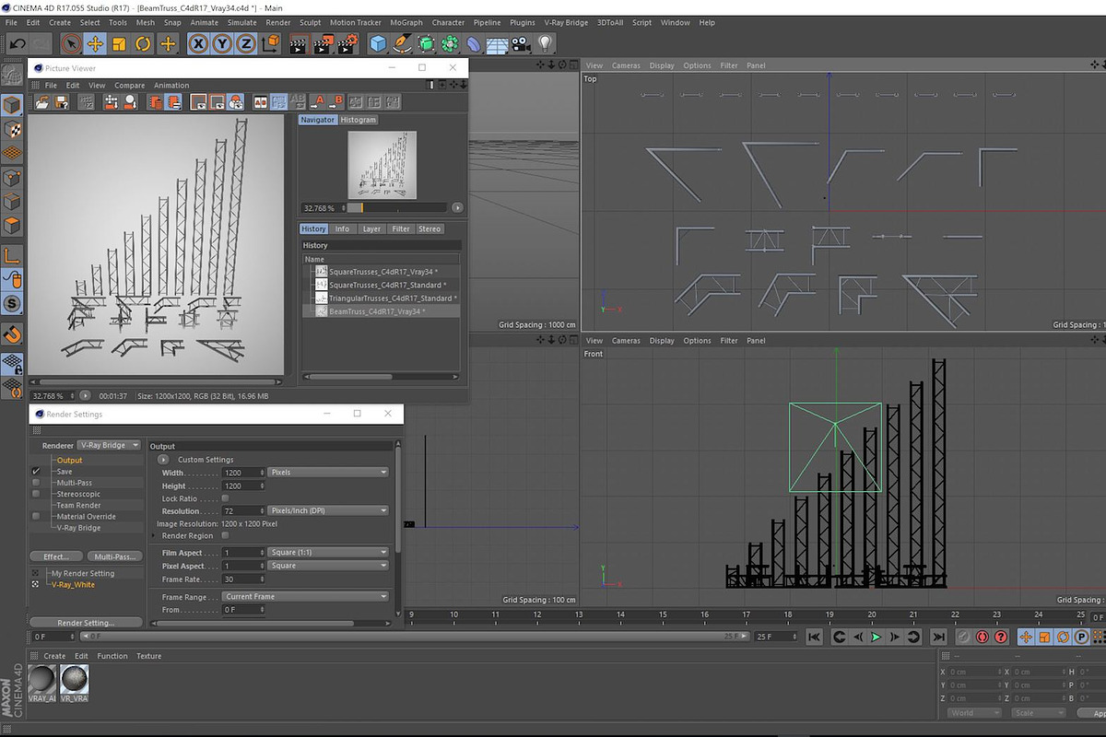Select the Scale tool in top toolbar

(x=119, y=43)
